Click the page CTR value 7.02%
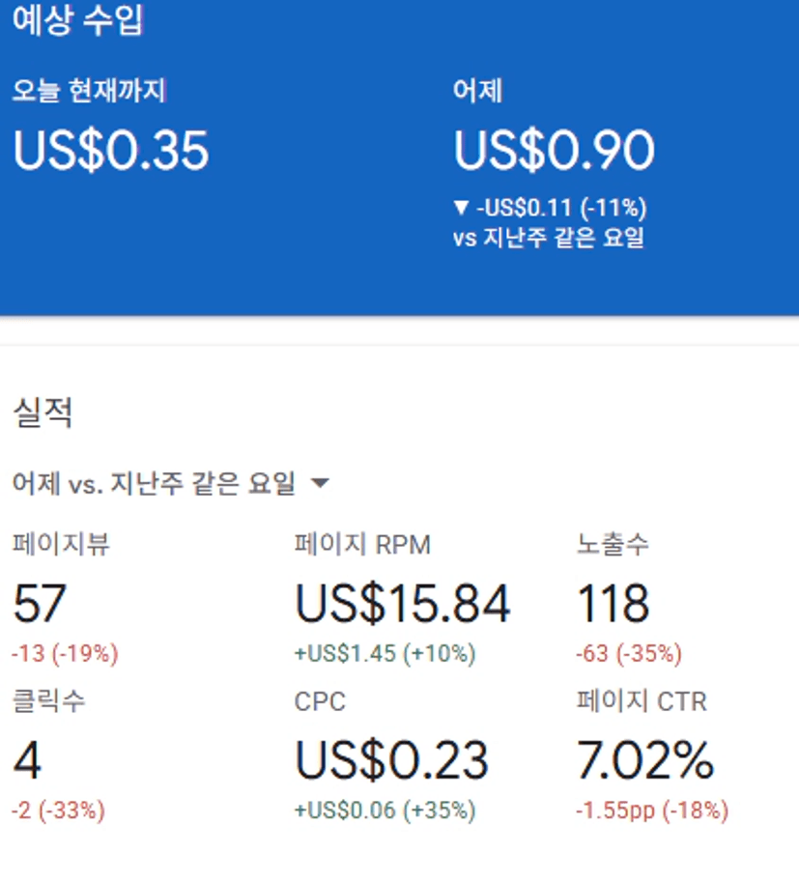The width and height of the screenshot is (799, 882). point(644,761)
